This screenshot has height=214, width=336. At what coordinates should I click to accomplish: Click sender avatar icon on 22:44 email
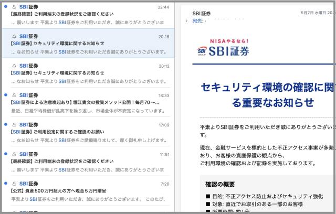click(14, 7)
